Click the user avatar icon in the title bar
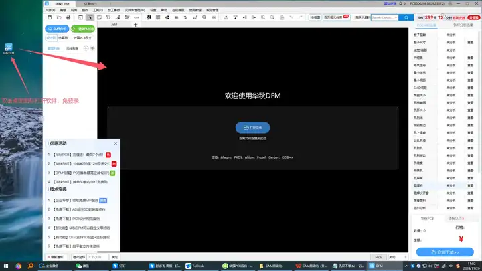The height and width of the screenshot is (271, 482). click(450, 4)
